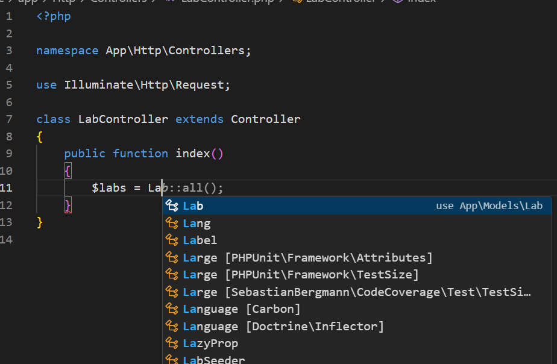
Task: Click the Language [Carbon] class icon
Action: click(172, 309)
